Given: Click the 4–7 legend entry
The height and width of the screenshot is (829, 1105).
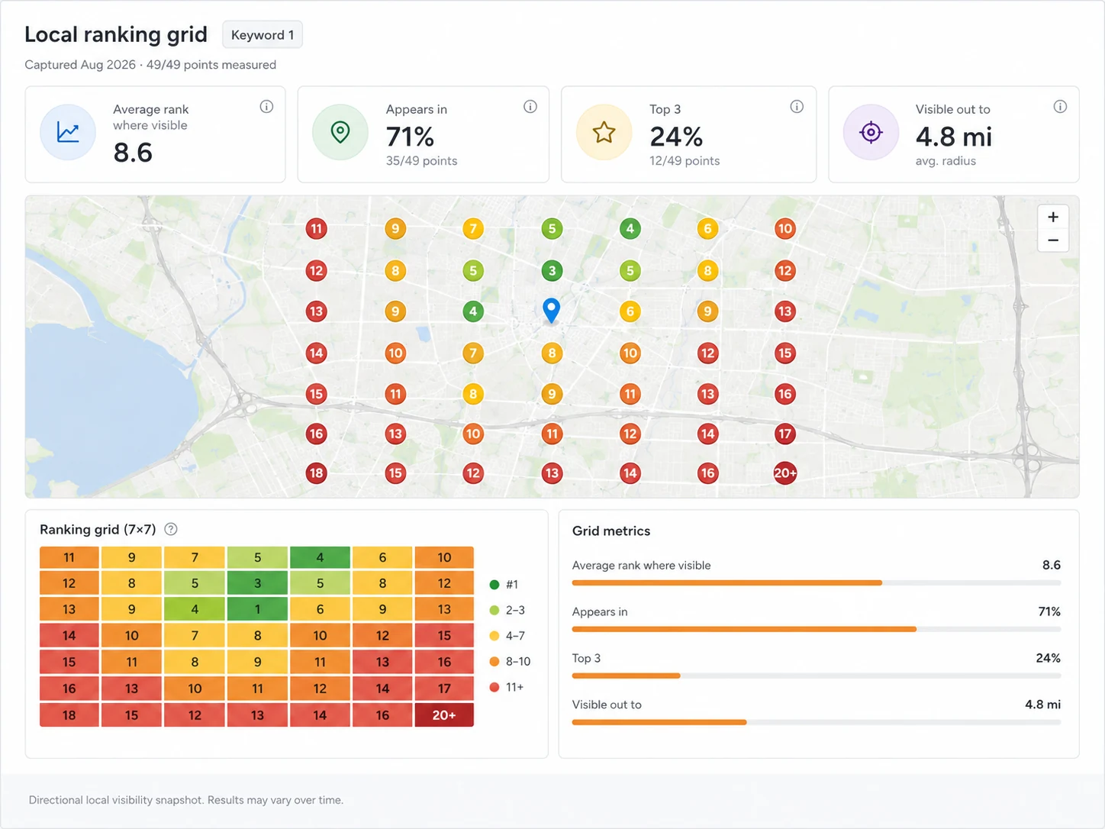Looking at the screenshot, I should point(507,636).
